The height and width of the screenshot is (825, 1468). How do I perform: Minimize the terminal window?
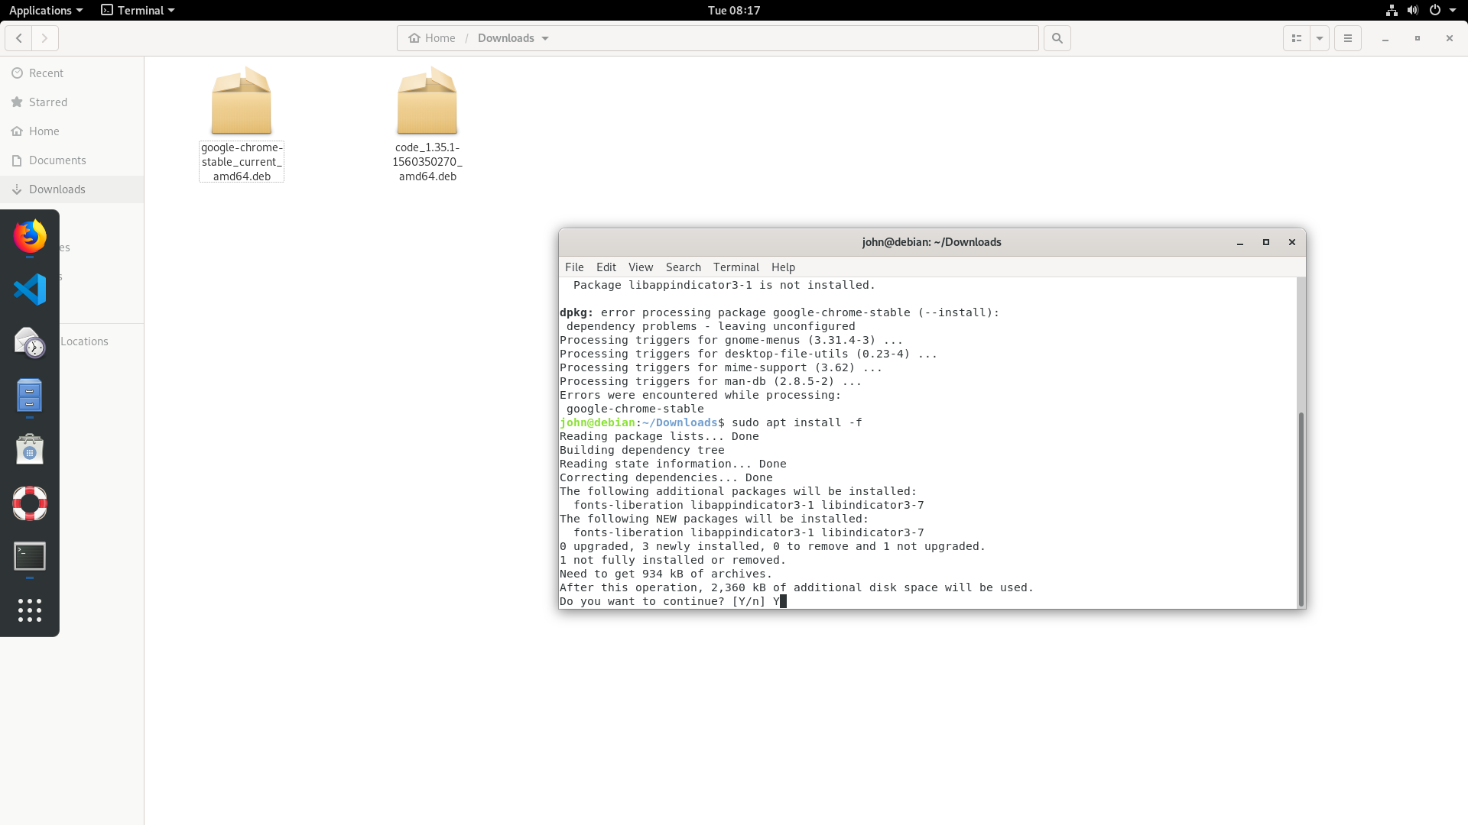[1240, 242]
